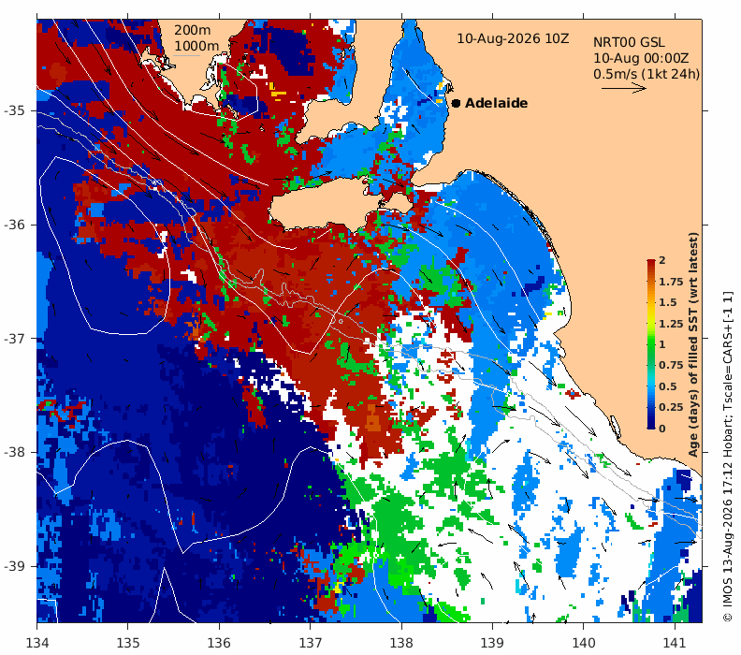This screenshot has height=655, width=741.
Task: Click the NRT00 GSL legend text
Action: point(629,42)
